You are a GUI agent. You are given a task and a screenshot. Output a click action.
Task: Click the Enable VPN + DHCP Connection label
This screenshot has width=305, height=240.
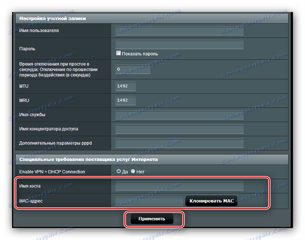(x=53, y=171)
